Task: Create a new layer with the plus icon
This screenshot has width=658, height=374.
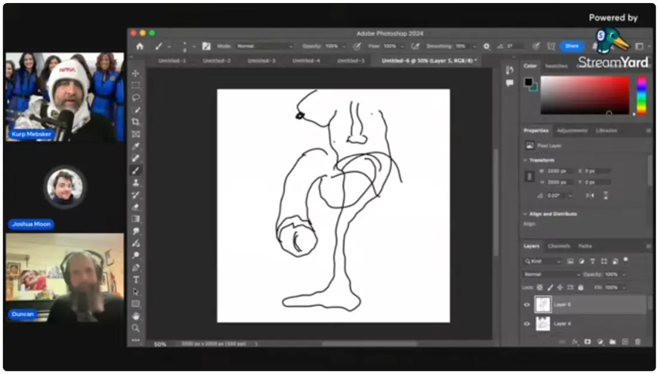Action: 625,342
